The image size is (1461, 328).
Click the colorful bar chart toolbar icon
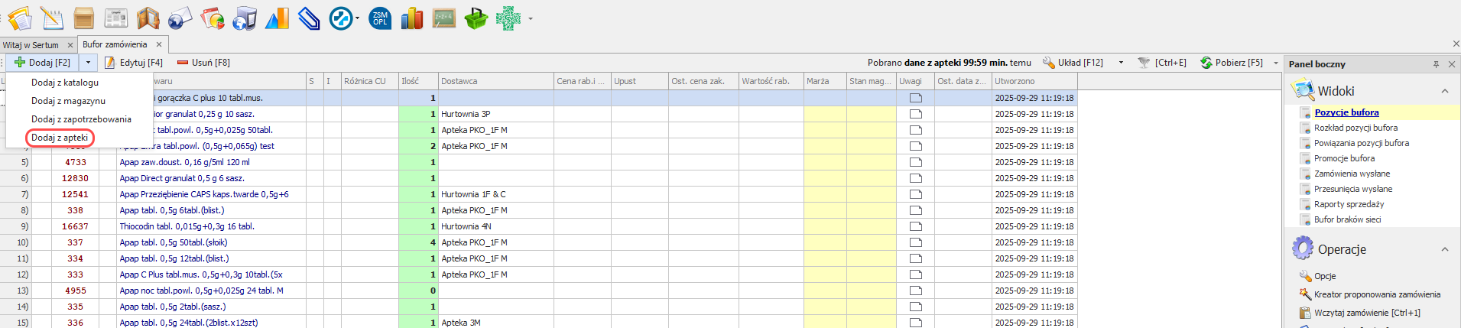[412, 18]
